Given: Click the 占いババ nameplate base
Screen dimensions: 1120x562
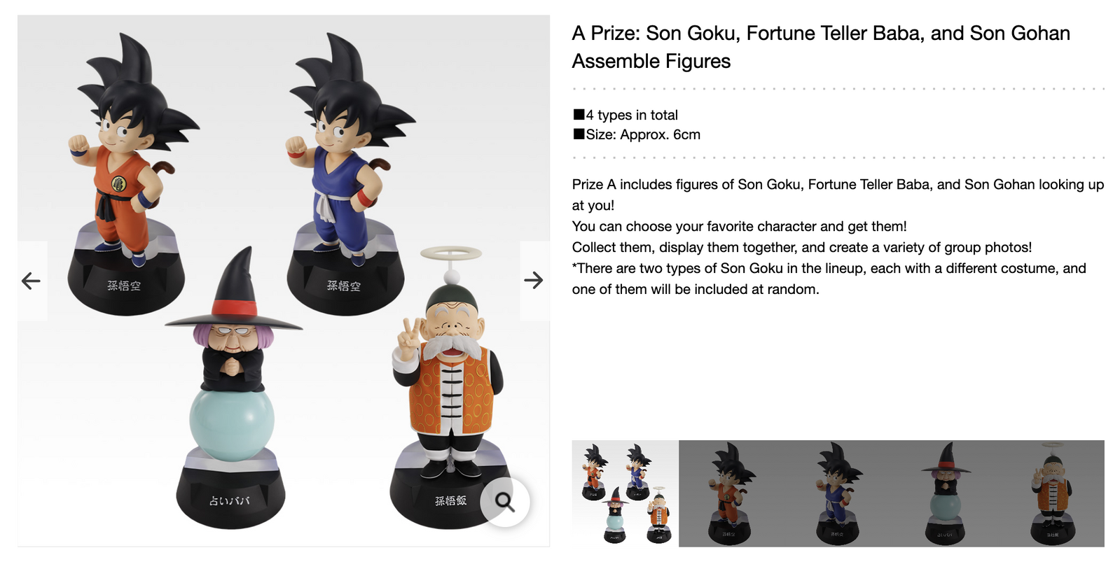Looking at the screenshot, I should (230, 500).
